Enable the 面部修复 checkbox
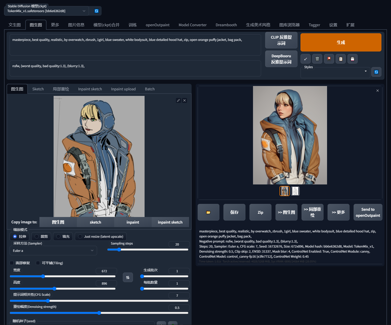The height and width of the screenshot is (325, 391). [x=12, y=263]
